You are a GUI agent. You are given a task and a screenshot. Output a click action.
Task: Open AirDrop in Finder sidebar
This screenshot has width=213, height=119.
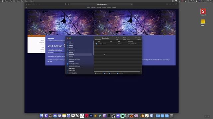point(70,43)
